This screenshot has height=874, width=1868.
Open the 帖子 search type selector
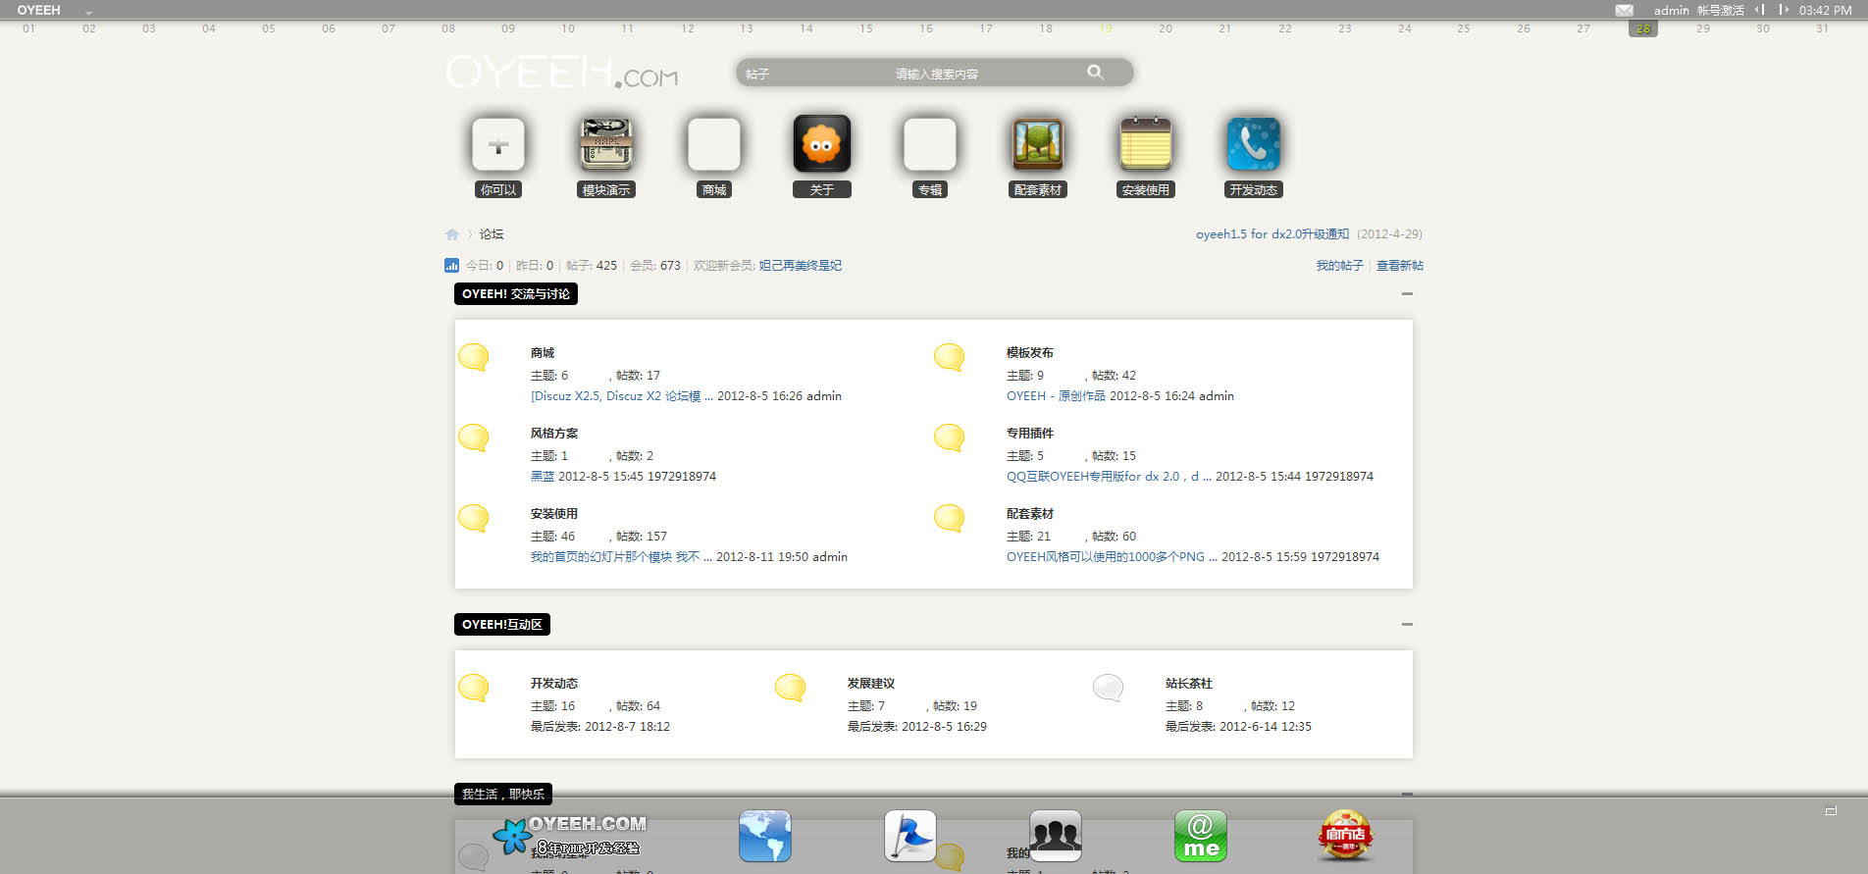(x=756, y=74)
